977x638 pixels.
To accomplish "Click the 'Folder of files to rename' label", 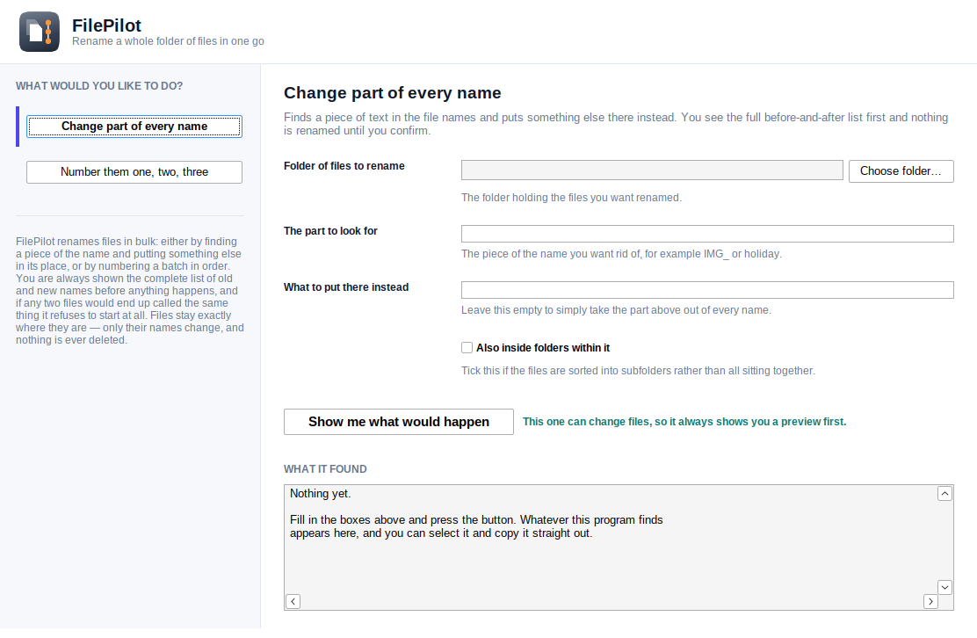I will coord(344,166).
